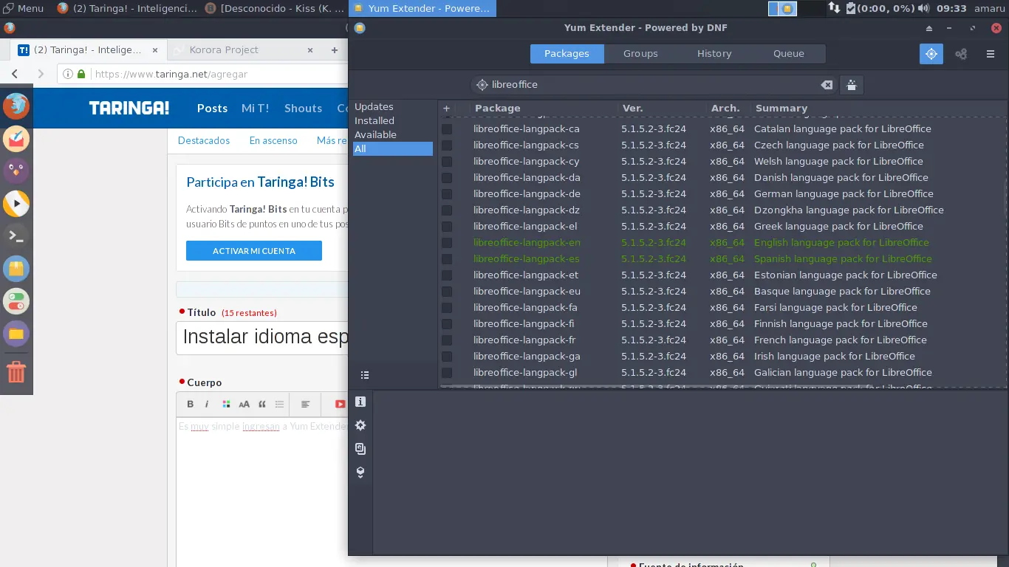Click the libreoffice search field

(x=654, y=85)
